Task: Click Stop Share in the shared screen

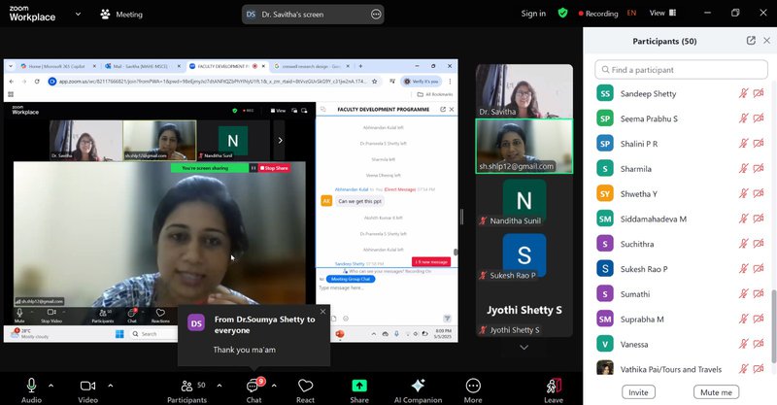Action: 274,168
